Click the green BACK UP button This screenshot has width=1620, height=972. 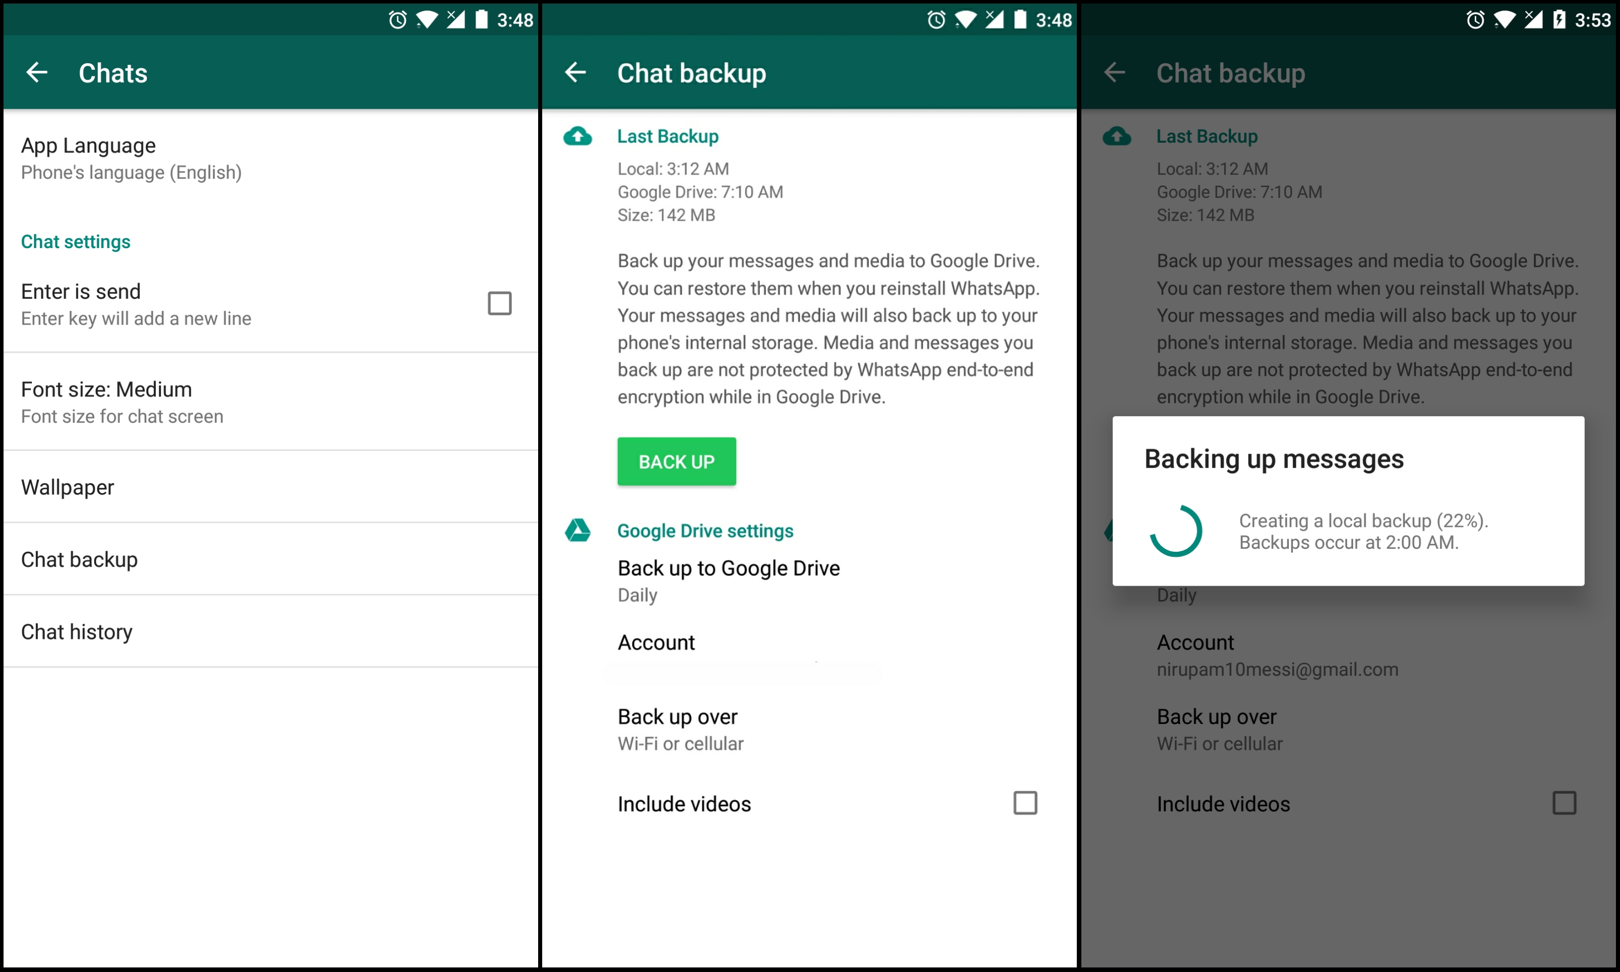[x=675, y=461]
